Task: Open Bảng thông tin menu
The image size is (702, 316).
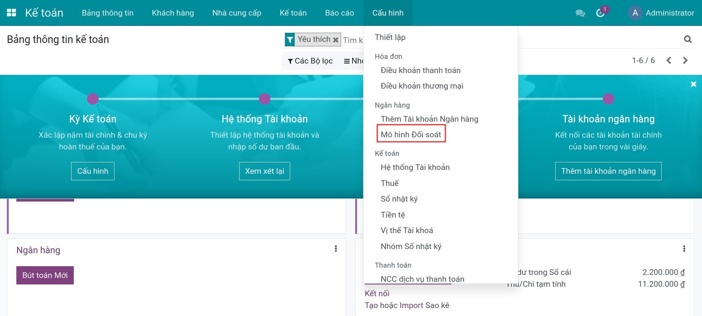Action: pyautogui.click(x=108, y=13)
